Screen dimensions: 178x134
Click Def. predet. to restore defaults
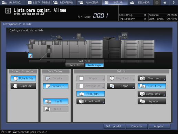click(x=114, y=126)
